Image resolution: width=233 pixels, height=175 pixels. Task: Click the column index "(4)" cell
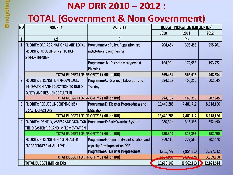point(187,39)
